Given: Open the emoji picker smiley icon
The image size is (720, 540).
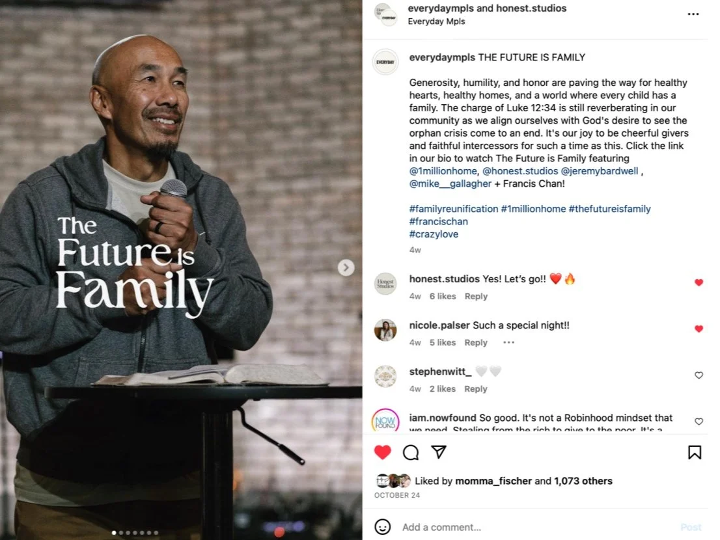Looking at the screenshot, I should click(383, 527).
